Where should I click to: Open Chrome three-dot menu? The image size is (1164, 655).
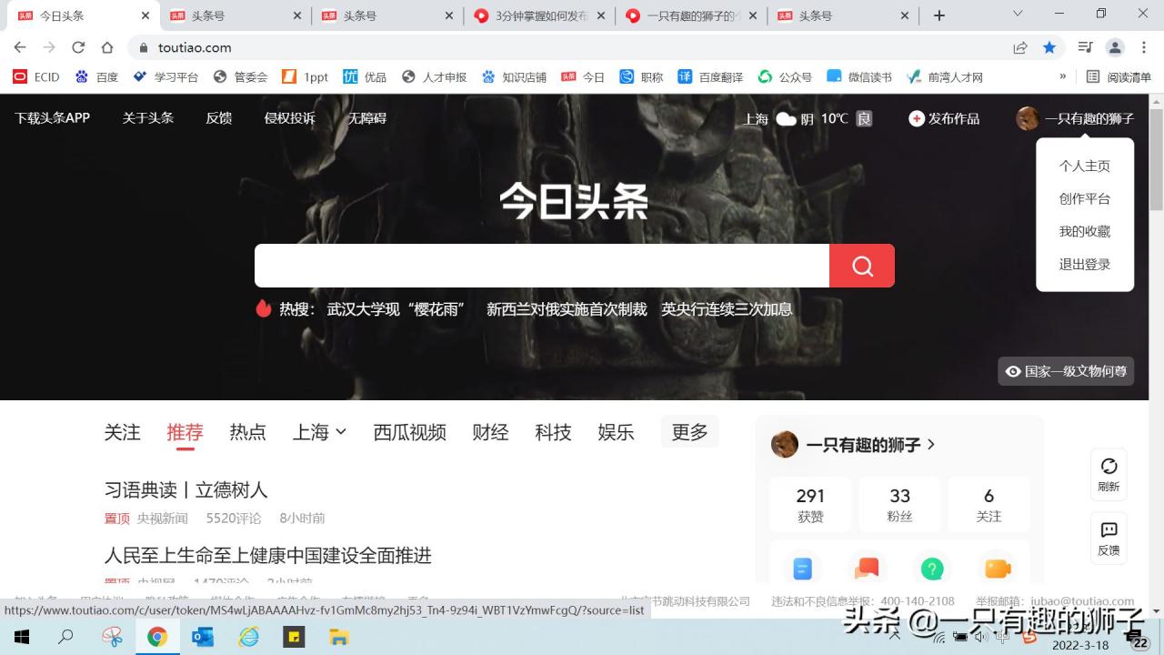[x=1144, y=47]
